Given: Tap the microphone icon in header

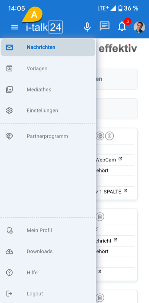Looking at the screenshot, I should click(x=87, y=27).
